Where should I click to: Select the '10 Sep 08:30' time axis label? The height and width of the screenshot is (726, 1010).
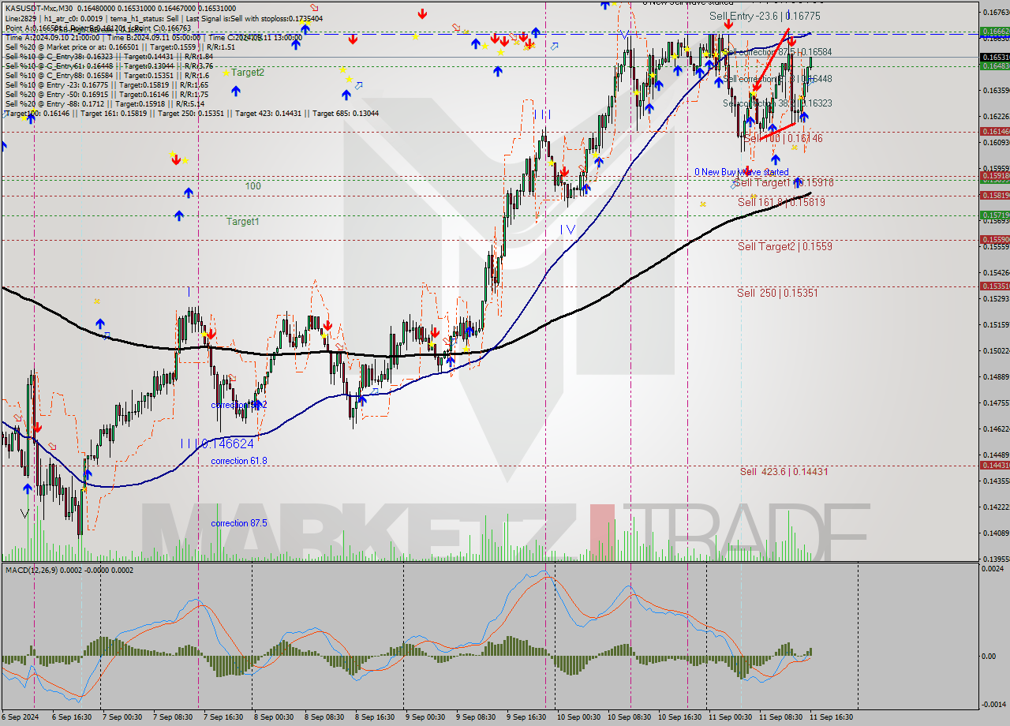(x=629, y=717)
